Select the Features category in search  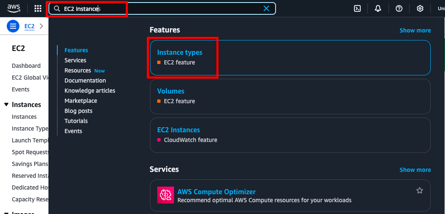click(x=76, y=50)
